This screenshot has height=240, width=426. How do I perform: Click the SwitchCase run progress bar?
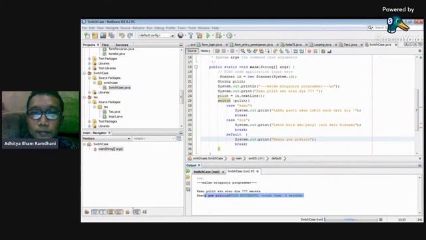(x=351, y=219)
